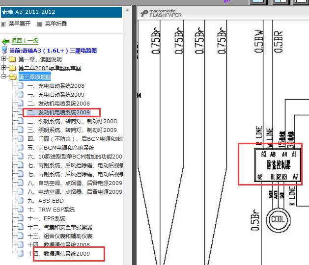Click the document icon for 二、发动机电喷系统2008

21,103
